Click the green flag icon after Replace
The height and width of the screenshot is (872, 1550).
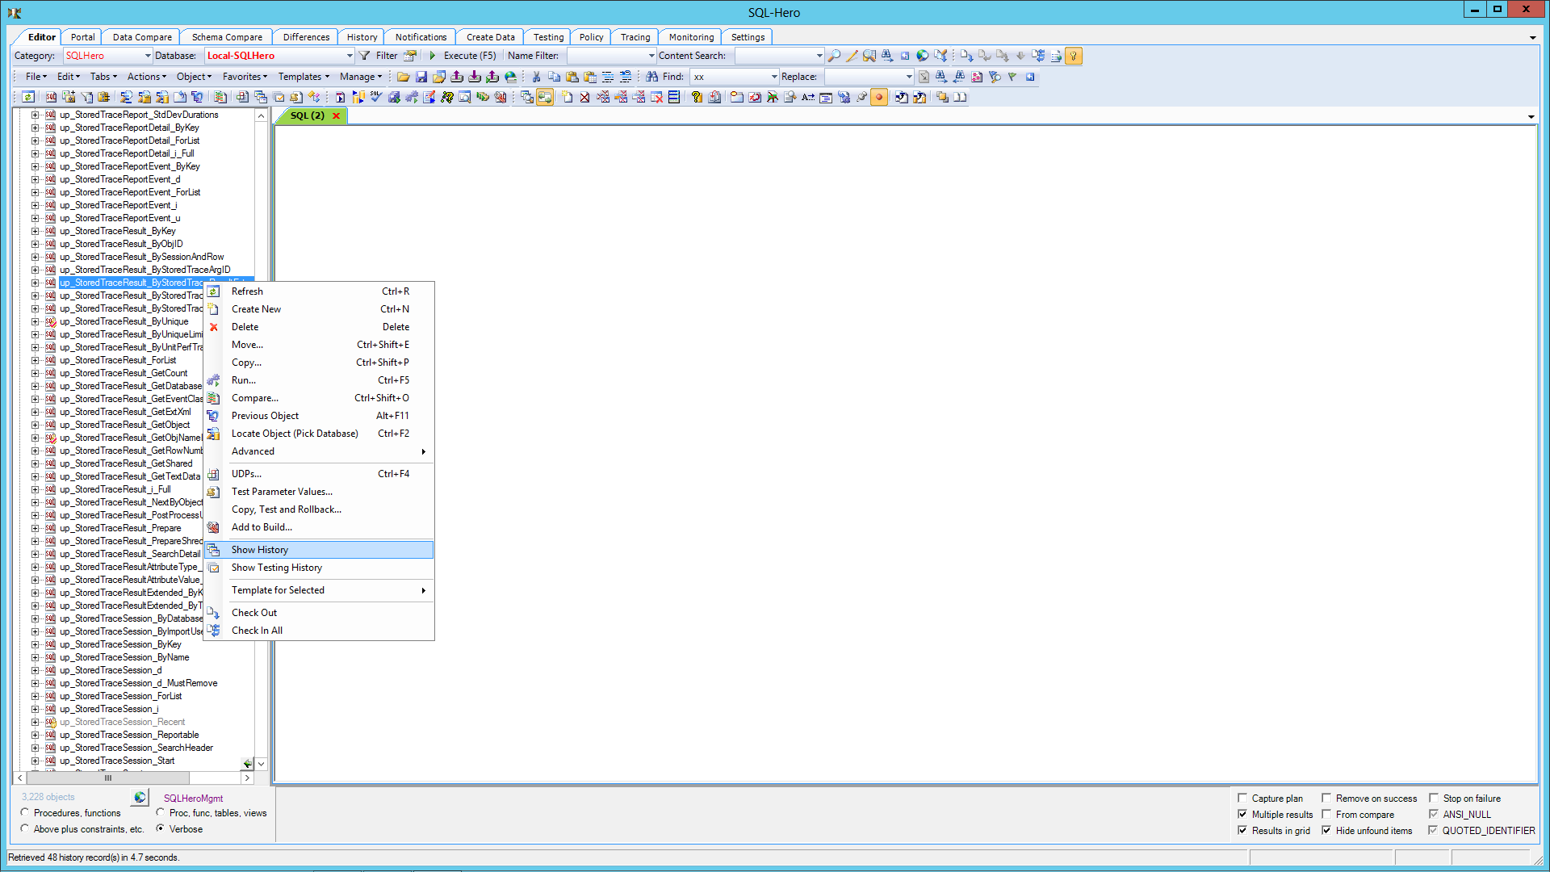point(1012,77)
